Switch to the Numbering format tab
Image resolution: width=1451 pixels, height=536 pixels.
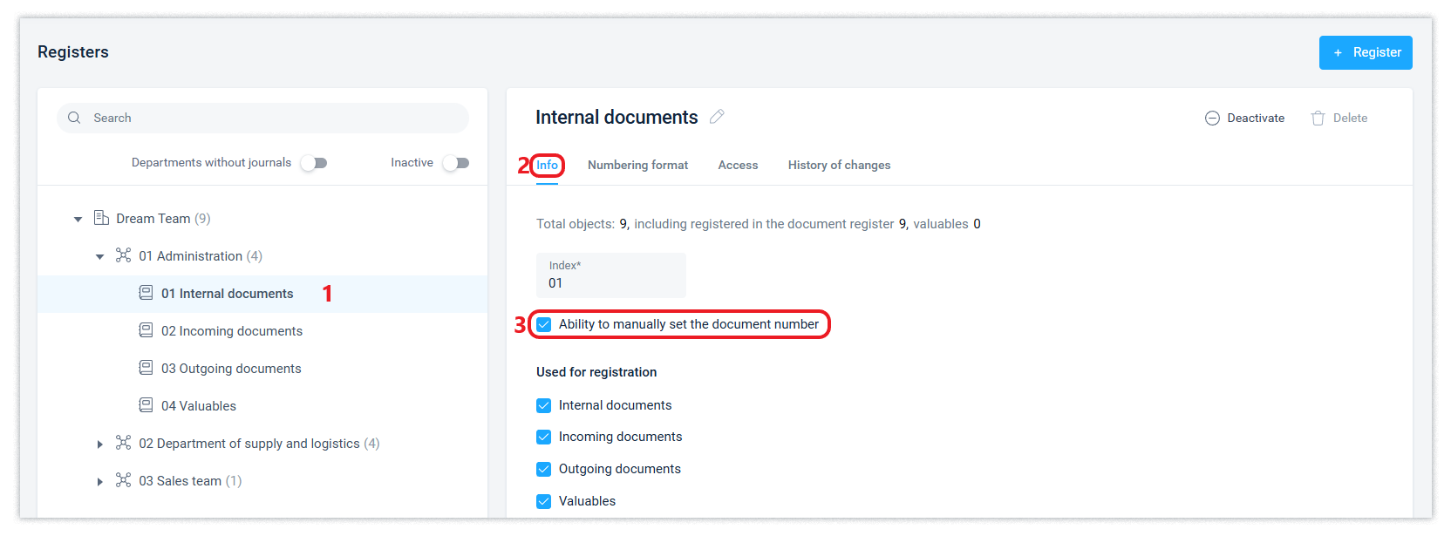click(x=637, y=165)
